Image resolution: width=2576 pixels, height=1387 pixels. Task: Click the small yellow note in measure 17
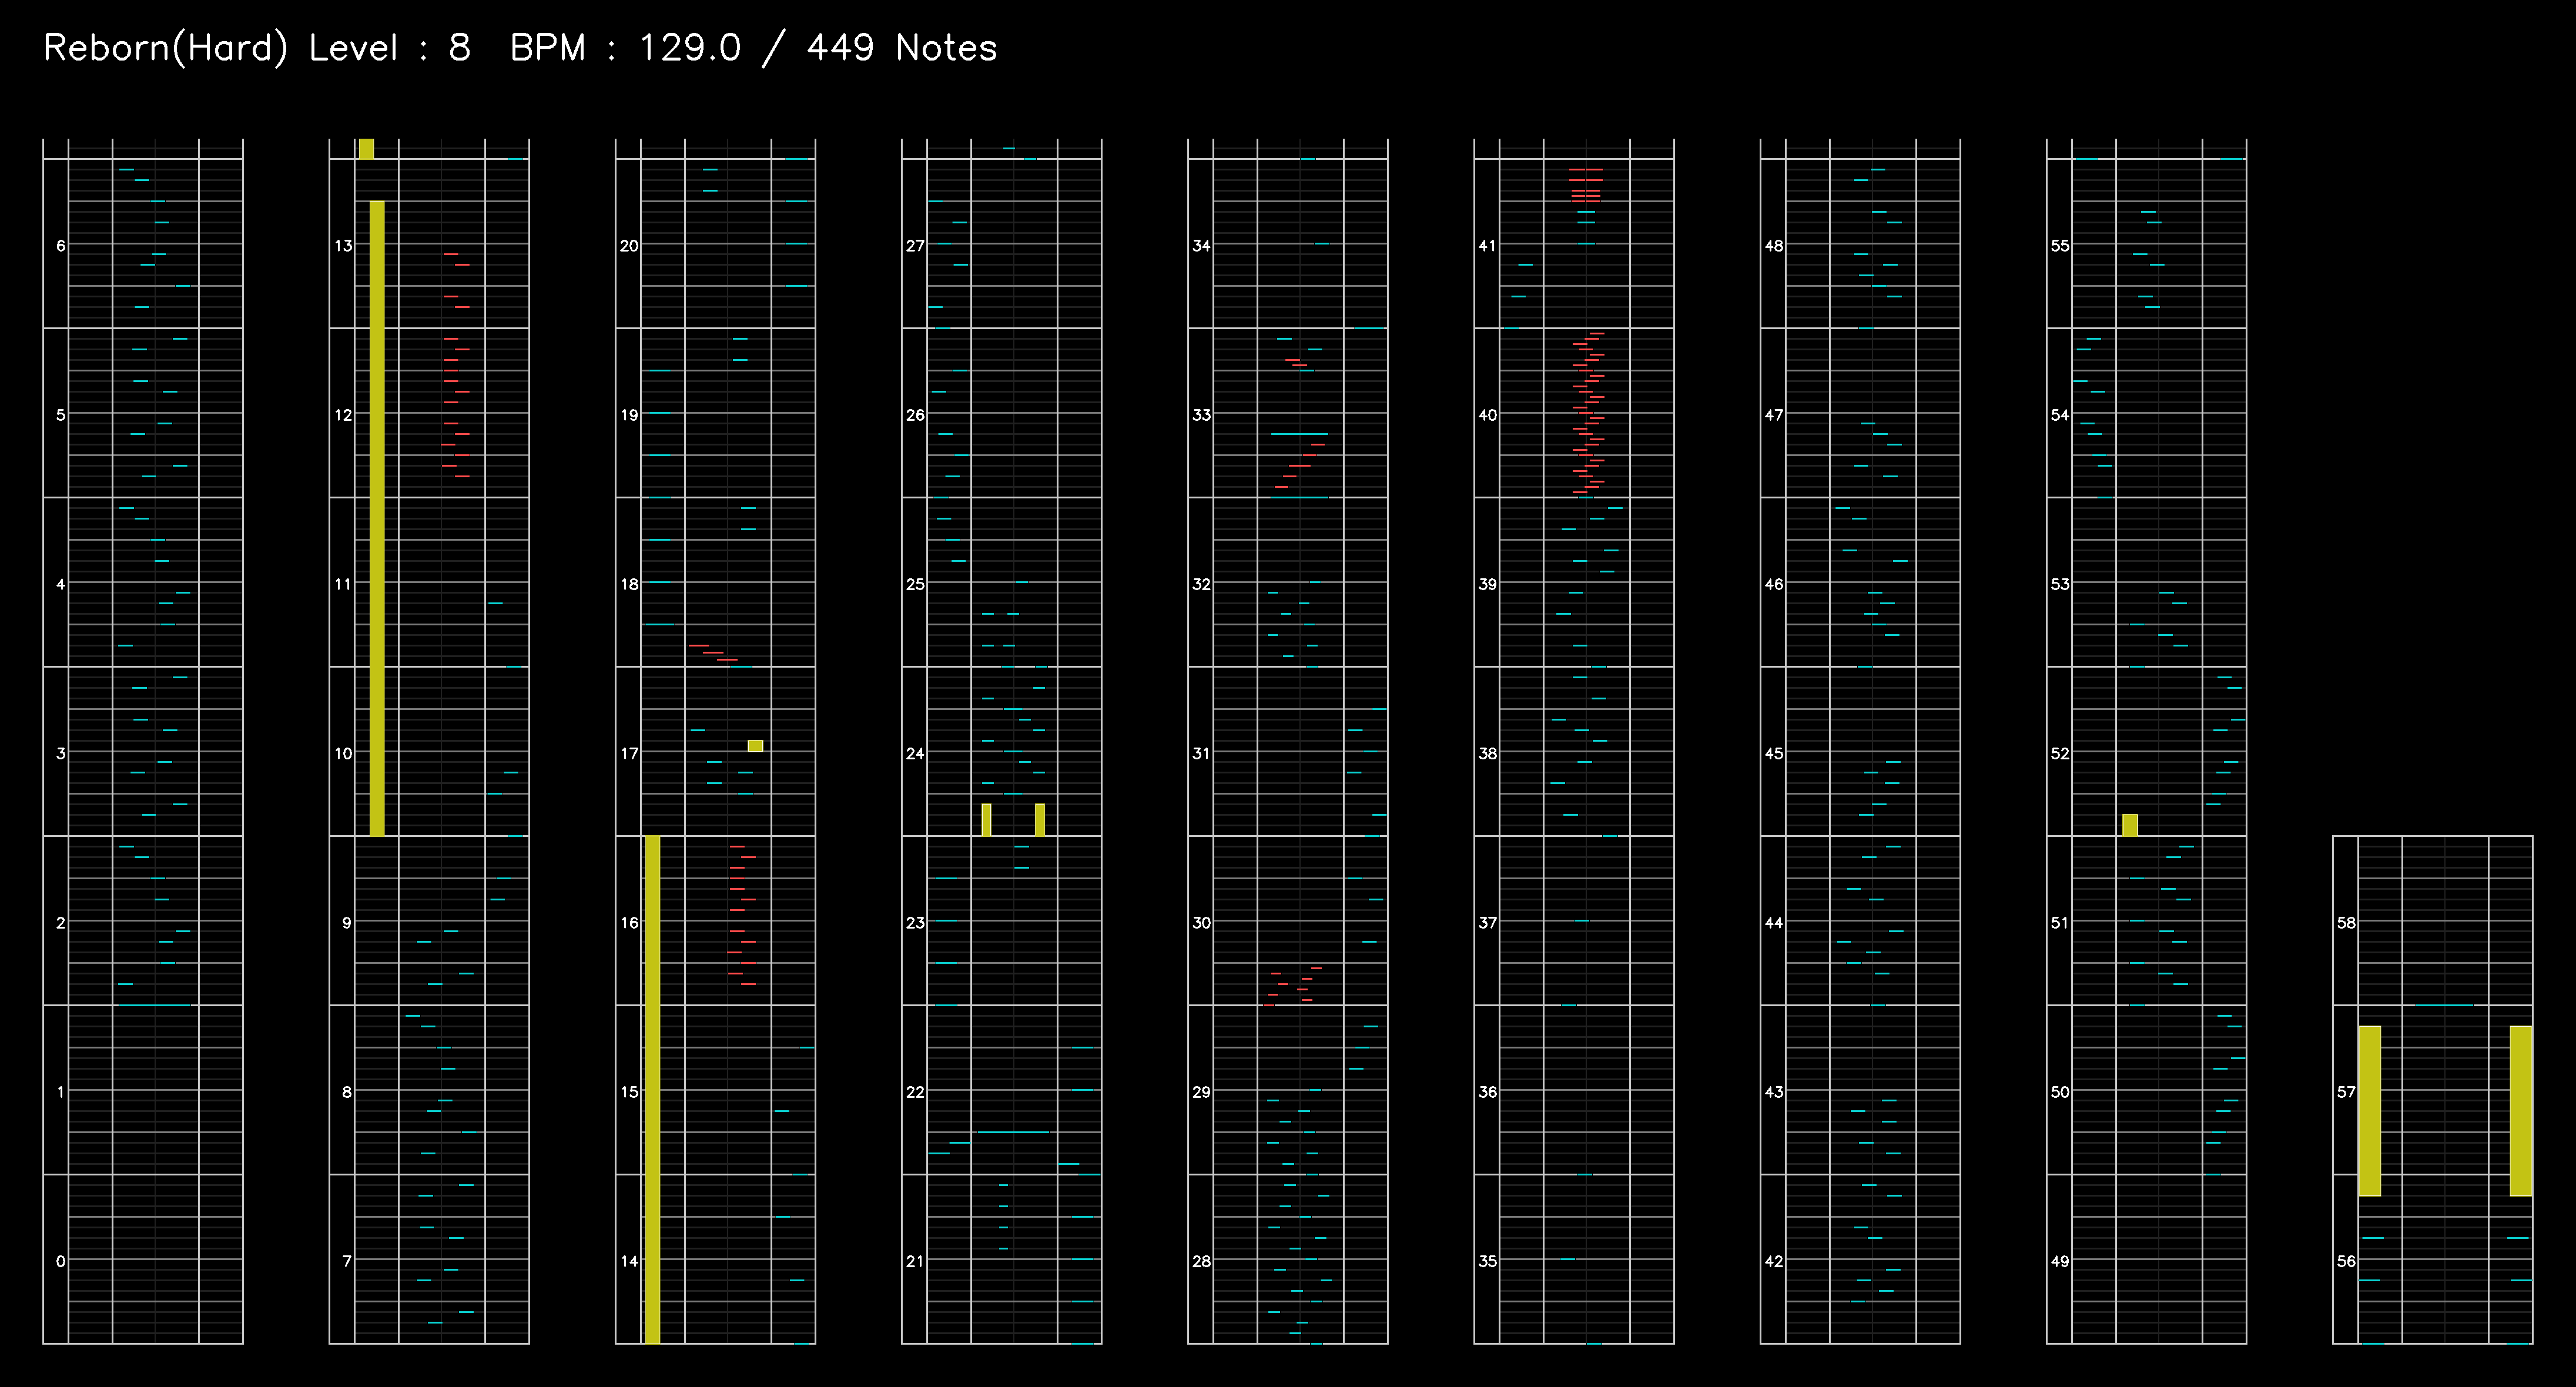(755, 746)
